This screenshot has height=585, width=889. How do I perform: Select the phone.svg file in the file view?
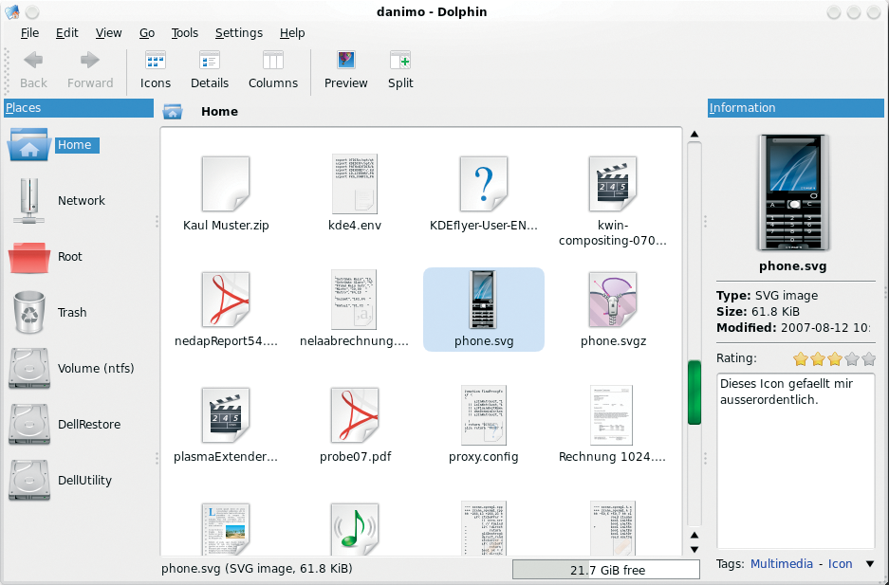(x=484, y=309)
